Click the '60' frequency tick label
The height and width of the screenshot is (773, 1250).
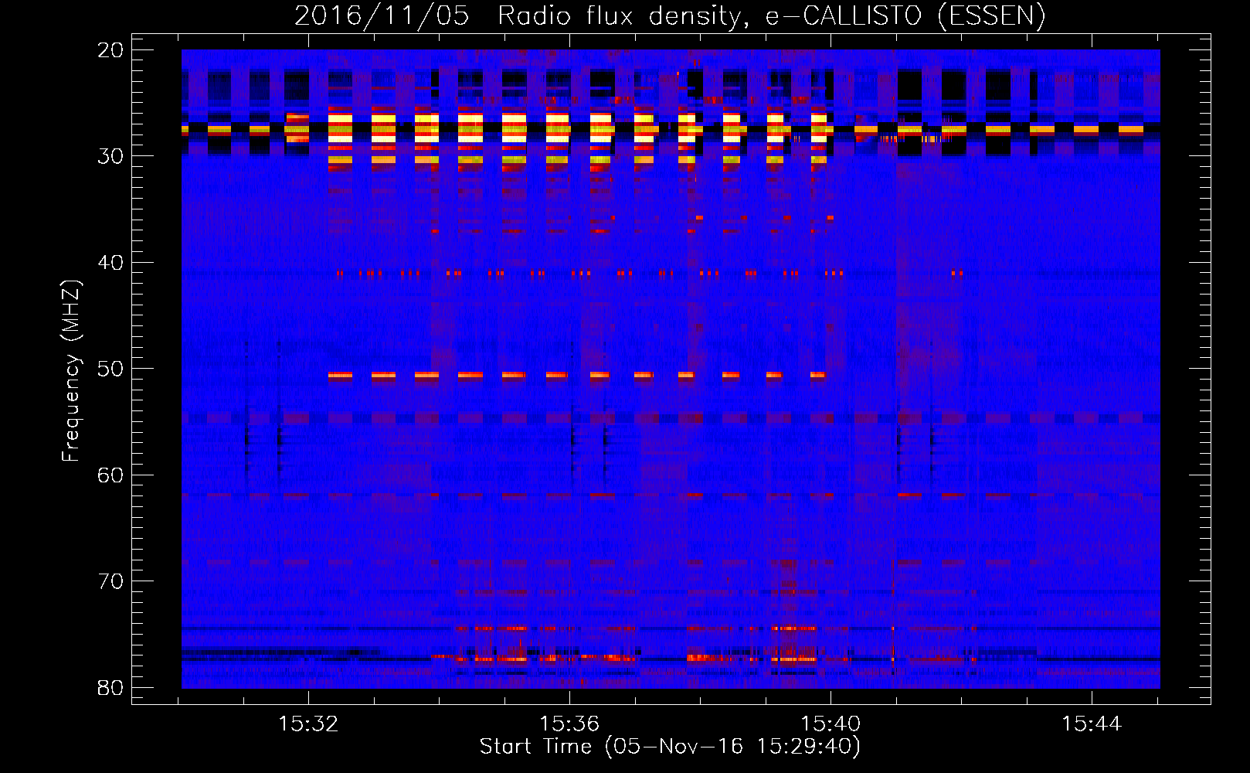coord(111,475)
